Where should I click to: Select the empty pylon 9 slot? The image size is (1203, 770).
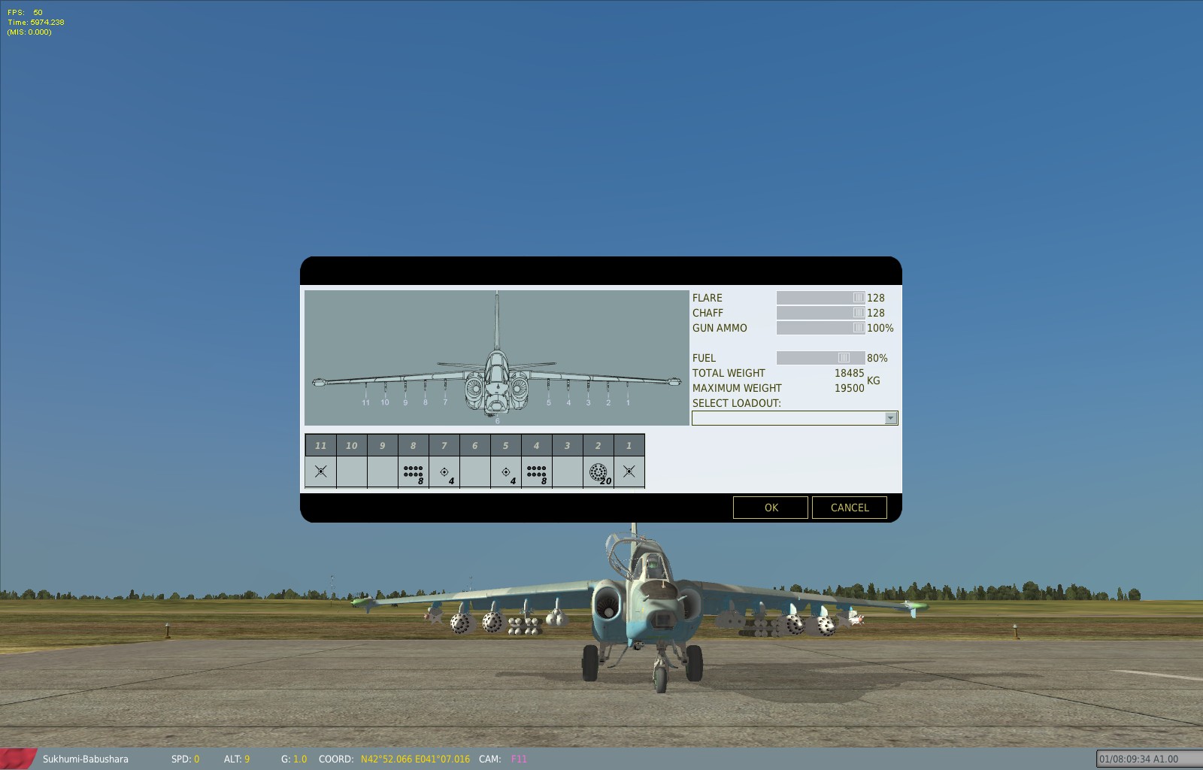click(x=383, y=471)
